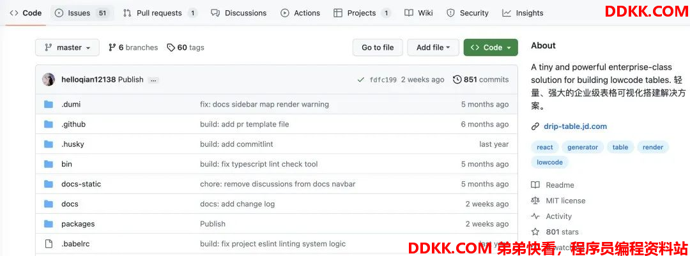Open the .husky folder name
690x256 pixels.
[73, 144]
